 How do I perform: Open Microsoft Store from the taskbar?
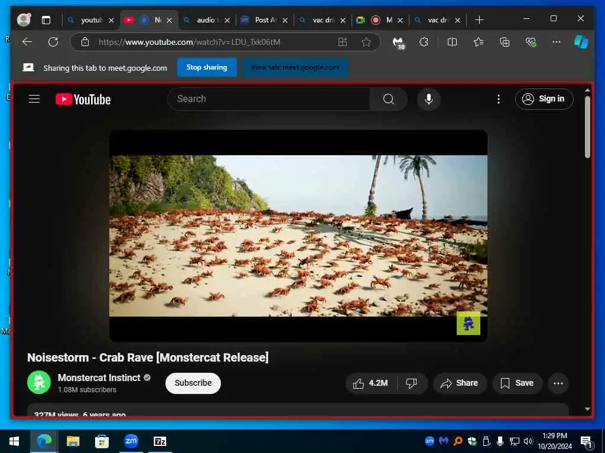pos(102,441)
